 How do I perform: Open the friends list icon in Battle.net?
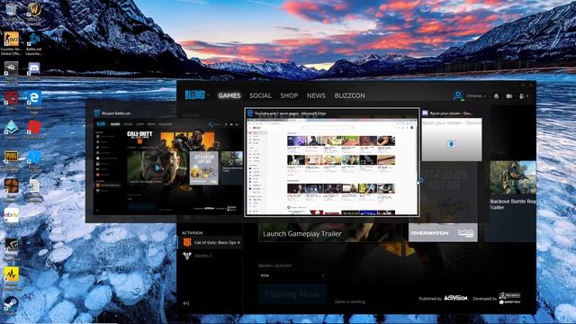point(524,96)
